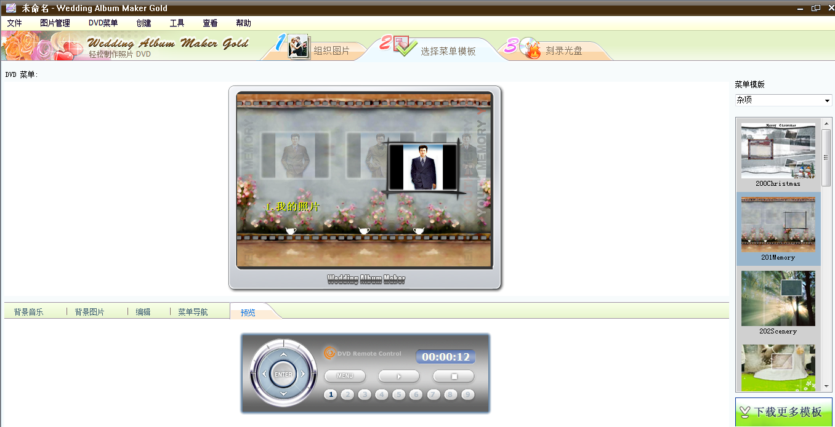Click the template list scrollbar thumb
Viewport: 835px width, 427px height.
tap(827, 158)
